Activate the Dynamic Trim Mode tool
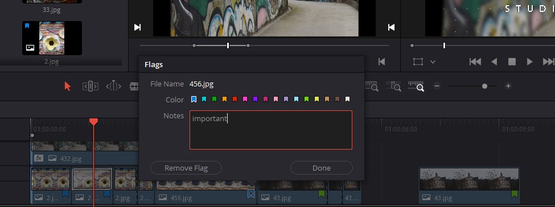The image size is (555, 207). (113, 86)
